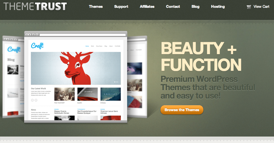Open the Sed Euscelerisque Dui Massa Quisque post
The height and width of the screenshot is (143, 274).
(87, 112)
